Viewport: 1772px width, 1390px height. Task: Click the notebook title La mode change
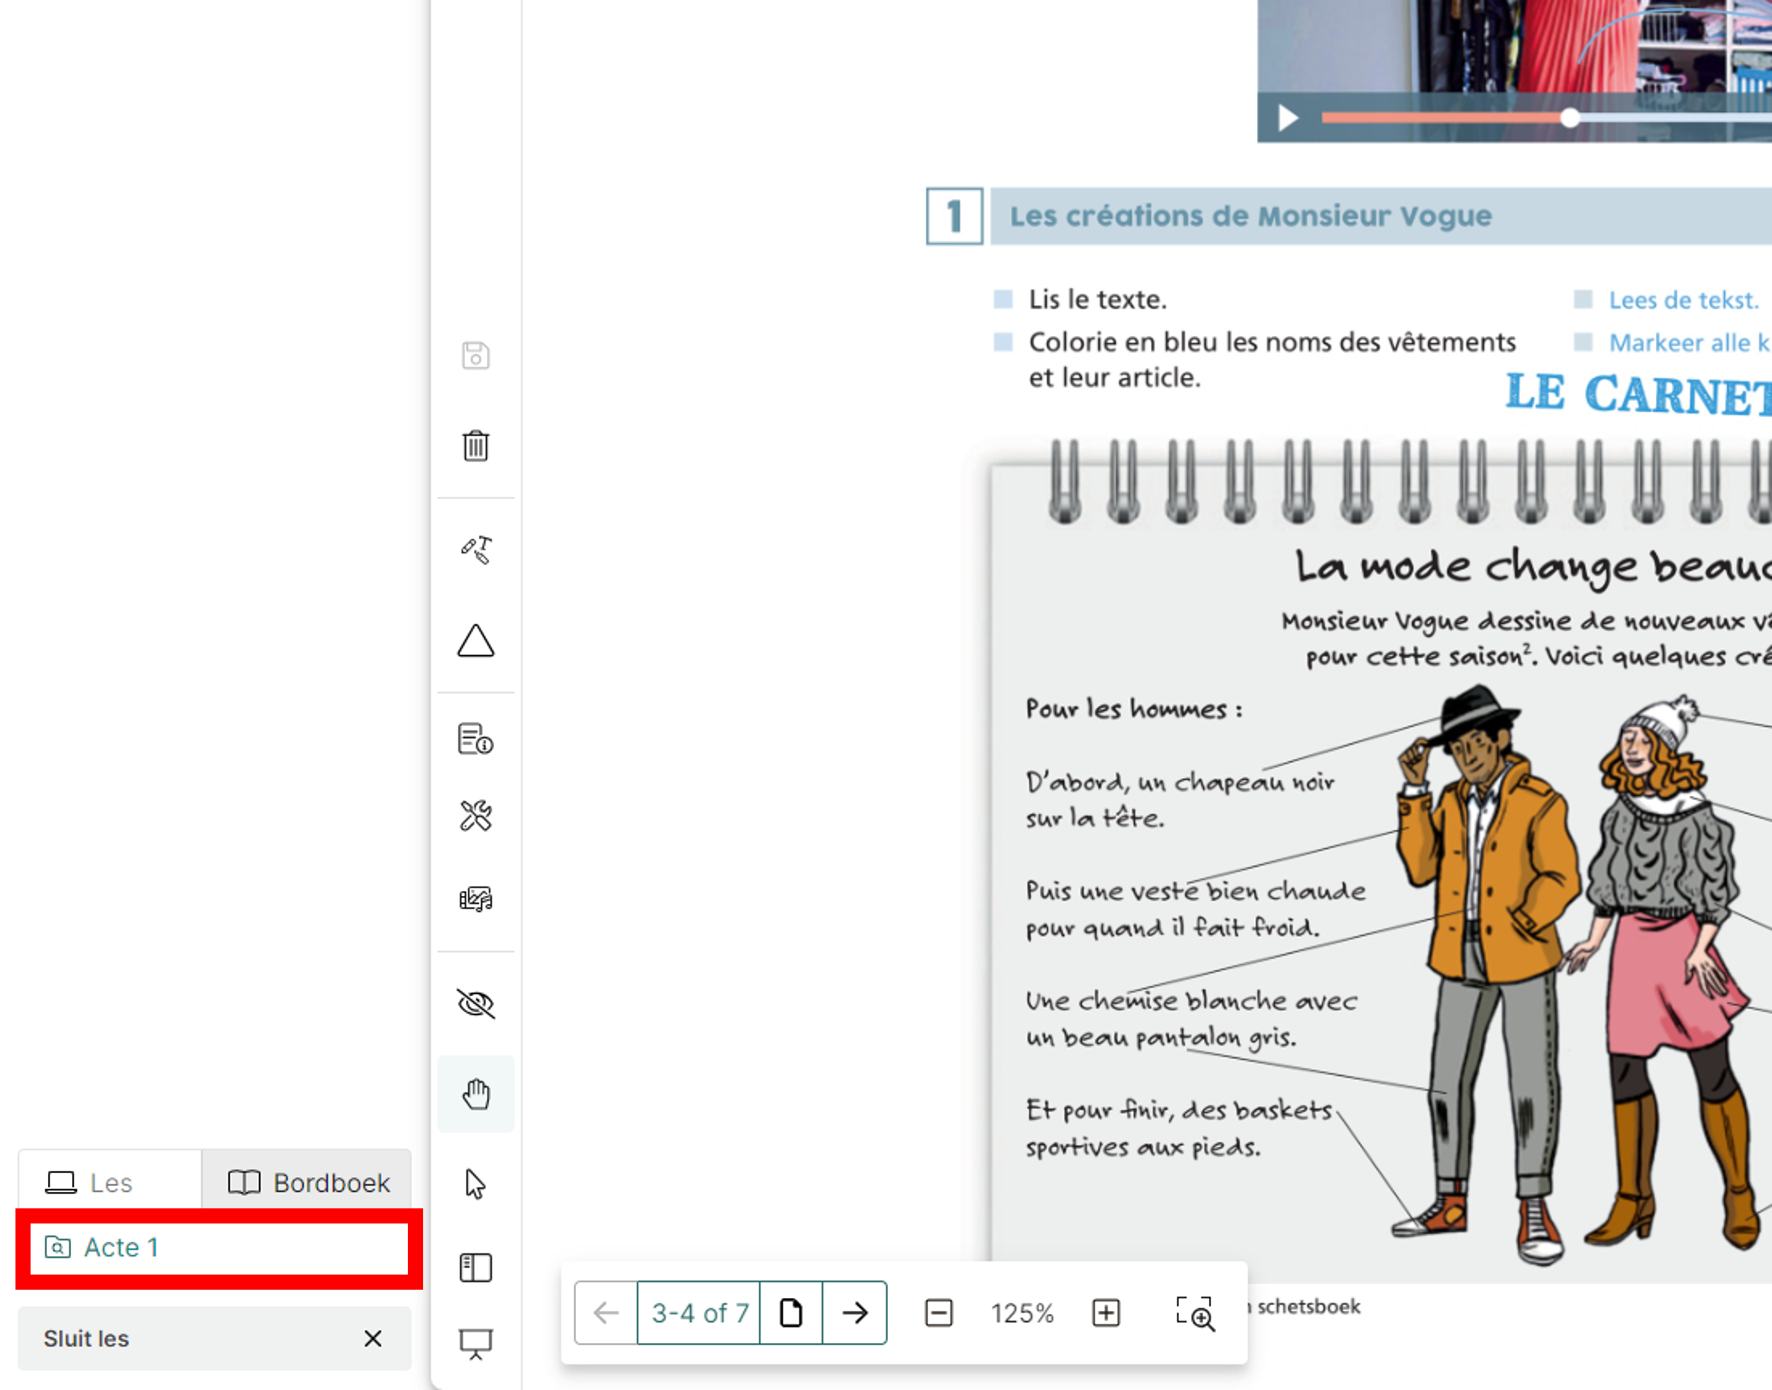tap(1533, 568)
